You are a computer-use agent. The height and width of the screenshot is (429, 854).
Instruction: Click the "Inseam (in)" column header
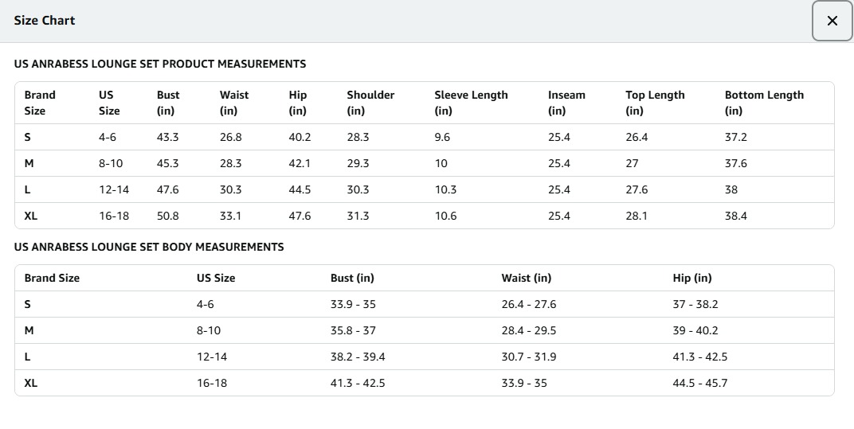pos(566,103)
